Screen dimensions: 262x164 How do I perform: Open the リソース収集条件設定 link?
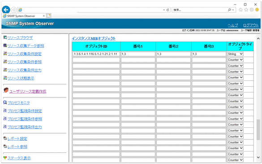click(24, 54)
